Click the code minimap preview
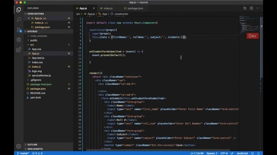This screenshot has height=155, width=277. (249, 25)
